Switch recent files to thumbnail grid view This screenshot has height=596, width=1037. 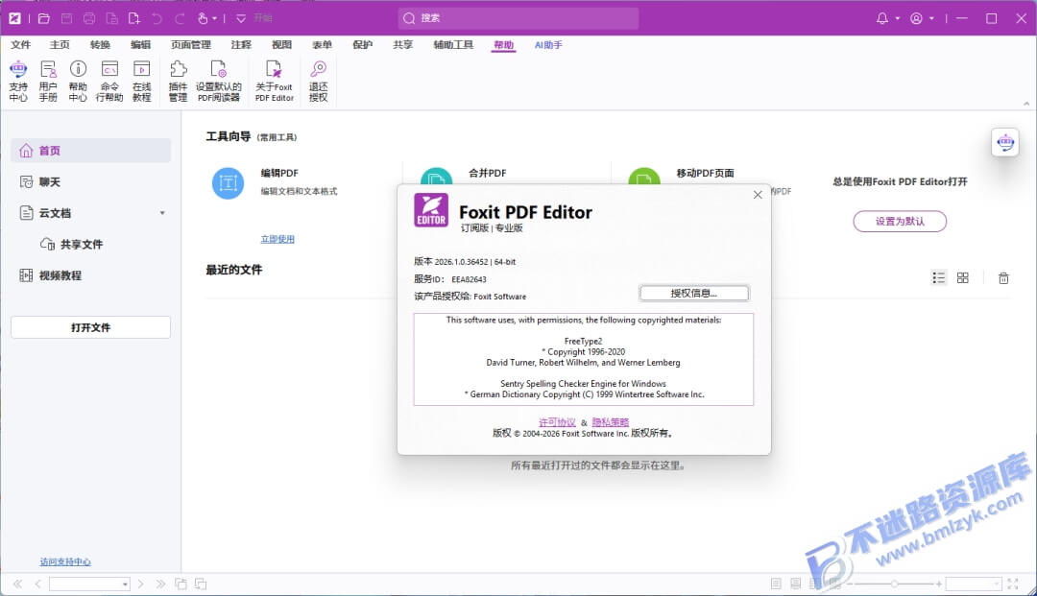[x=963, y=278]
